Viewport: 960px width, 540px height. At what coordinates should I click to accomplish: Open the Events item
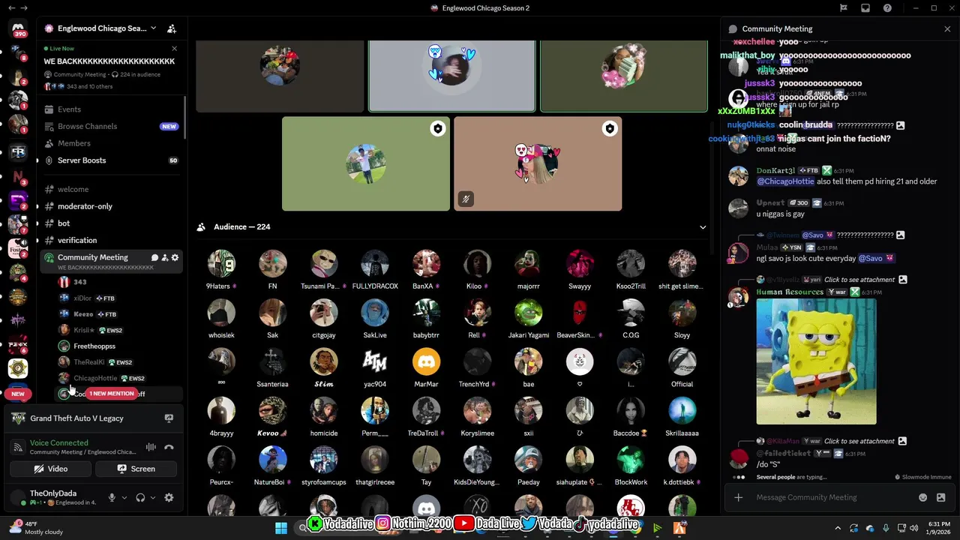pyautogui.click(x=110, y=109)
